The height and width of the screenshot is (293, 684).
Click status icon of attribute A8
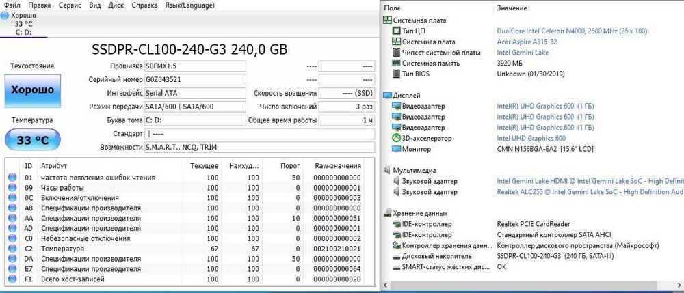tap(12, 208)
